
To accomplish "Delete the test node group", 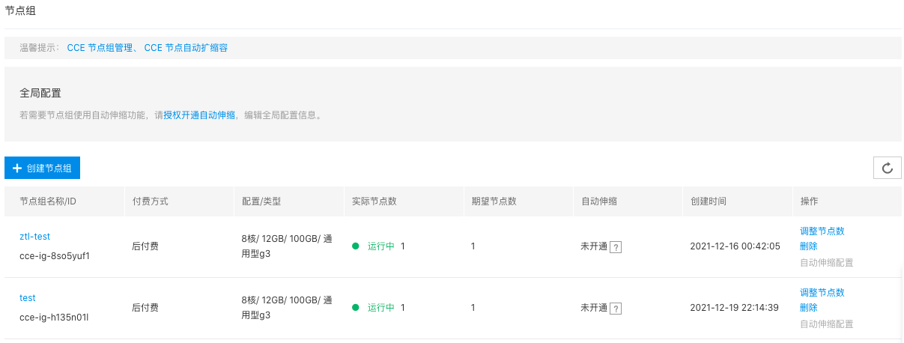I will point(808,308).
